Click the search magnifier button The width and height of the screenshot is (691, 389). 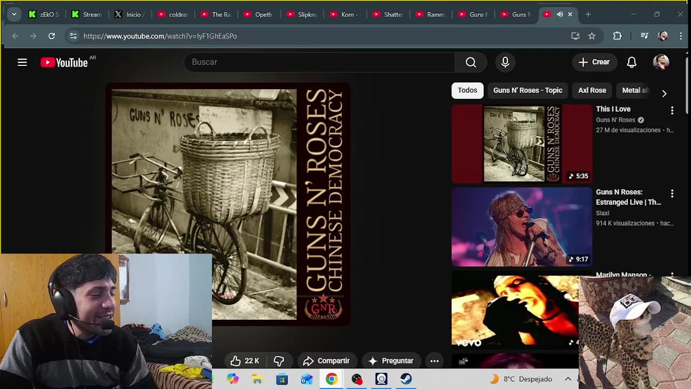coord(471,62)
